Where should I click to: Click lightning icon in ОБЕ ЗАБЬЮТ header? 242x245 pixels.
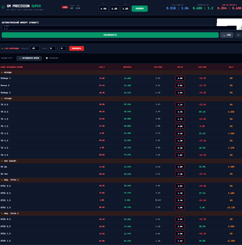2,161
